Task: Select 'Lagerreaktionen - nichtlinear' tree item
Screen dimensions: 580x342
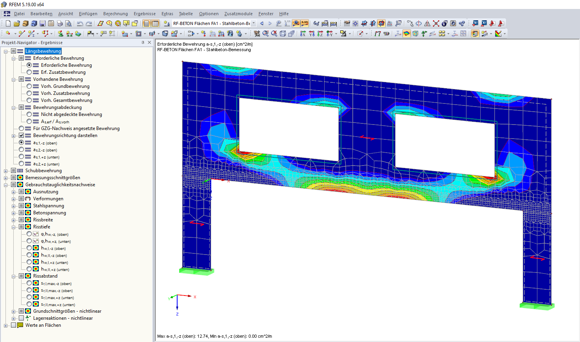Action: click(x=63, y=318)
